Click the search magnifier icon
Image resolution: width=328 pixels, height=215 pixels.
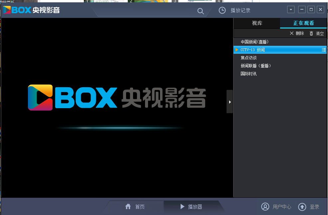point(201,11)
